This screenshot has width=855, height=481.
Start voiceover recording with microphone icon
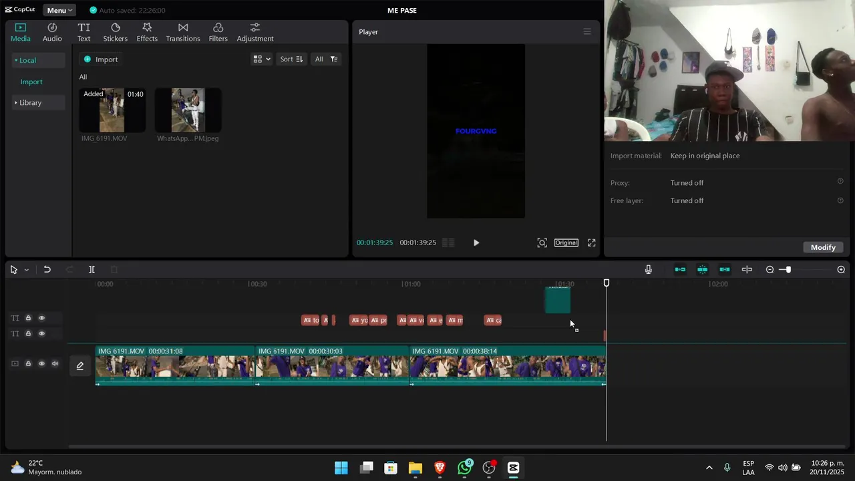[x=648, y=269]
